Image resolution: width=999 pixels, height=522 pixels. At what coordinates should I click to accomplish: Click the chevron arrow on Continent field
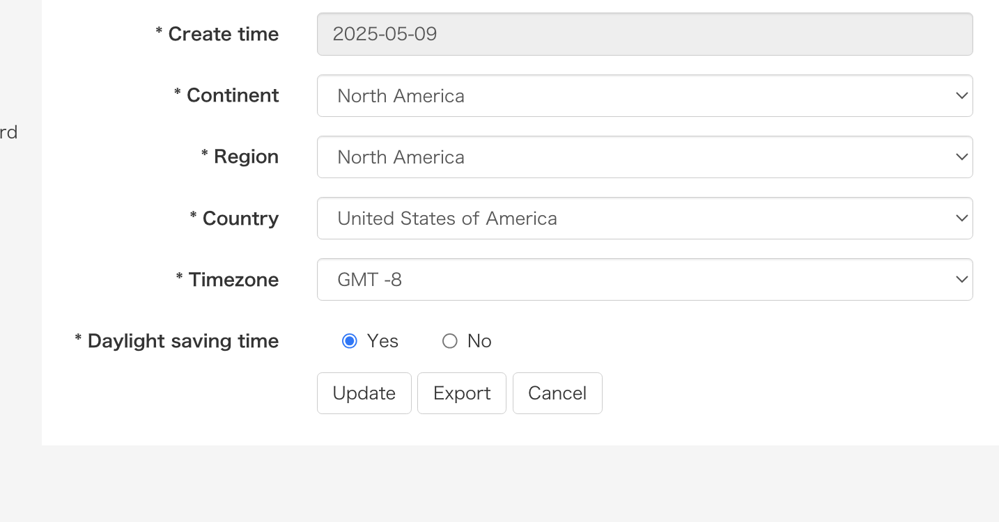pyautogui.click(x=961, y=96)
